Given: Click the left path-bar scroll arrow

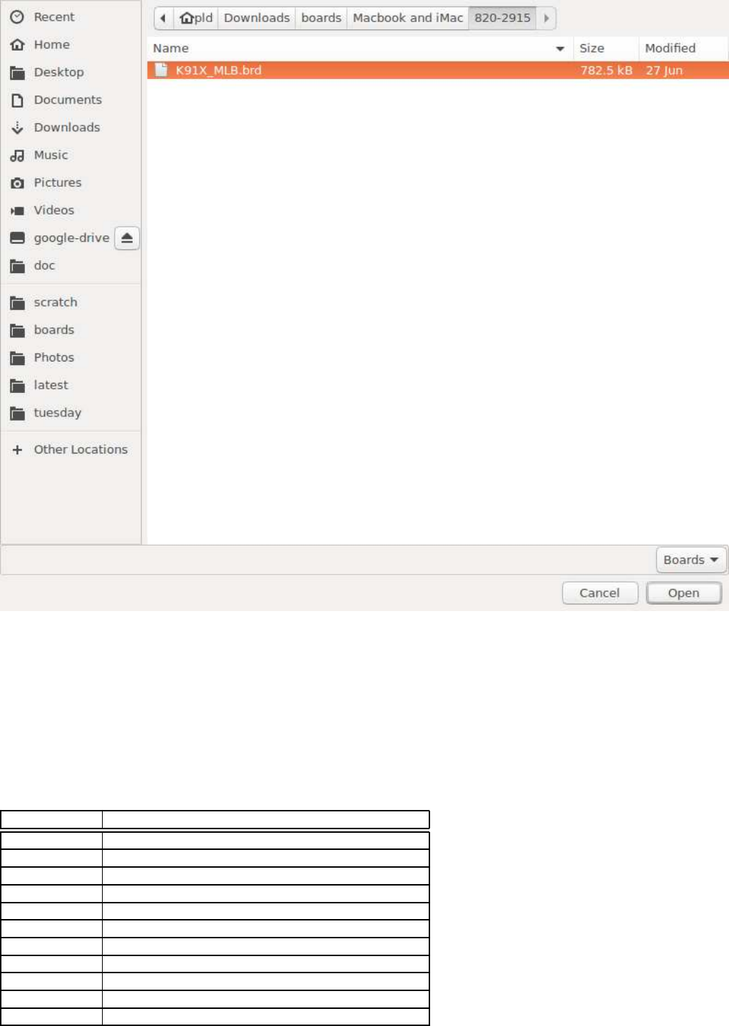Looking at the screenshot, I should click(163, 18).
